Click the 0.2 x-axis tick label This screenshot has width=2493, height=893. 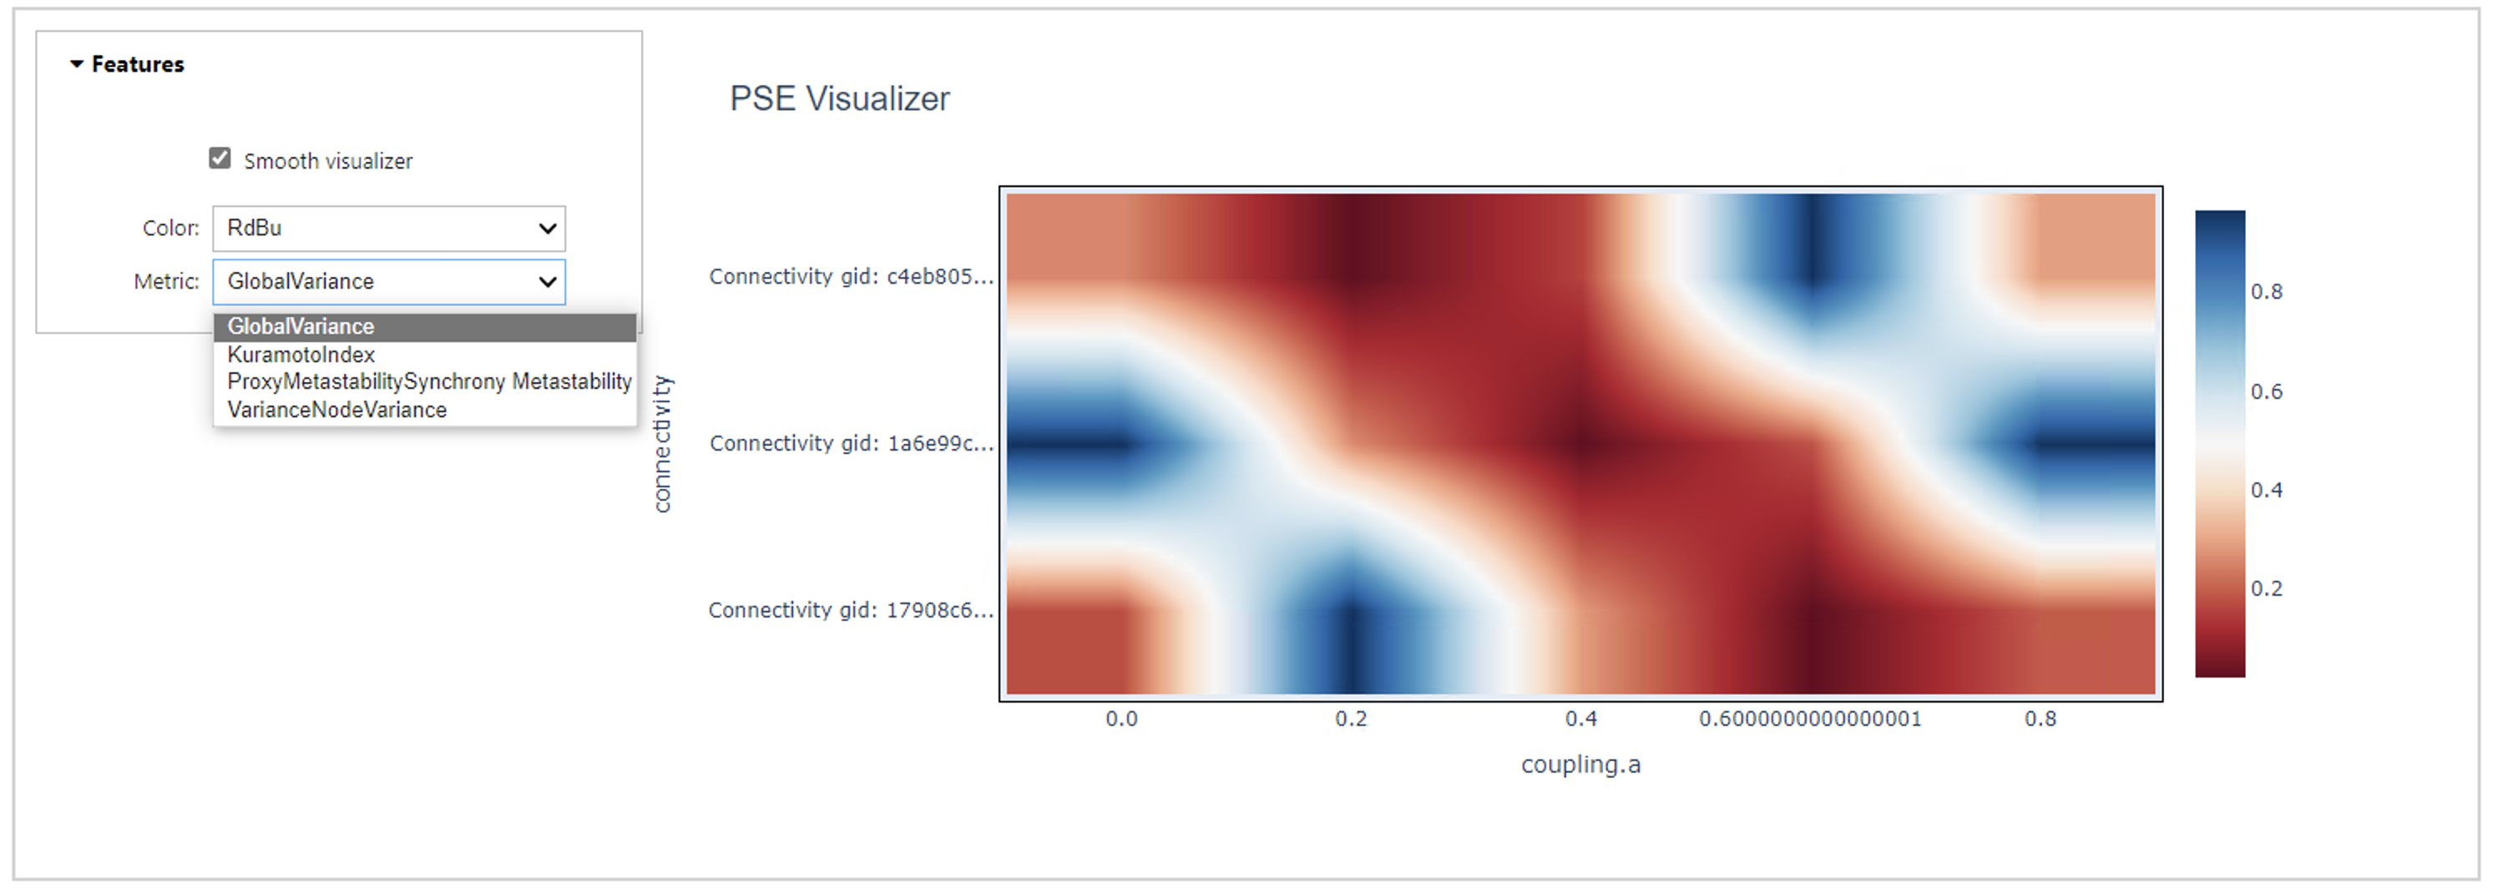coord(1351,719)
